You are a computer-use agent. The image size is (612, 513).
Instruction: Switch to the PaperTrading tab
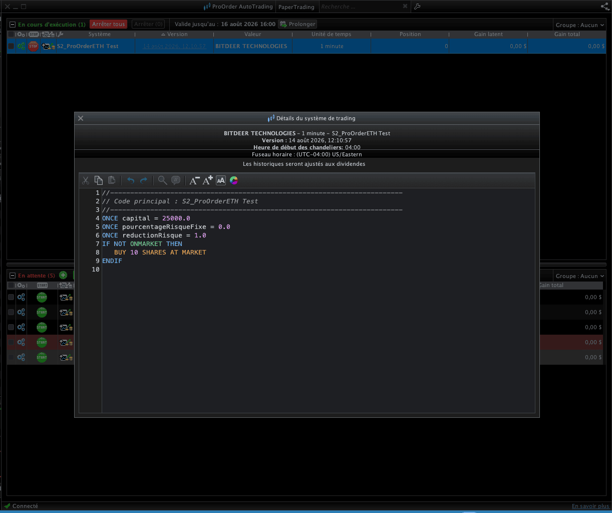[296, 7]
